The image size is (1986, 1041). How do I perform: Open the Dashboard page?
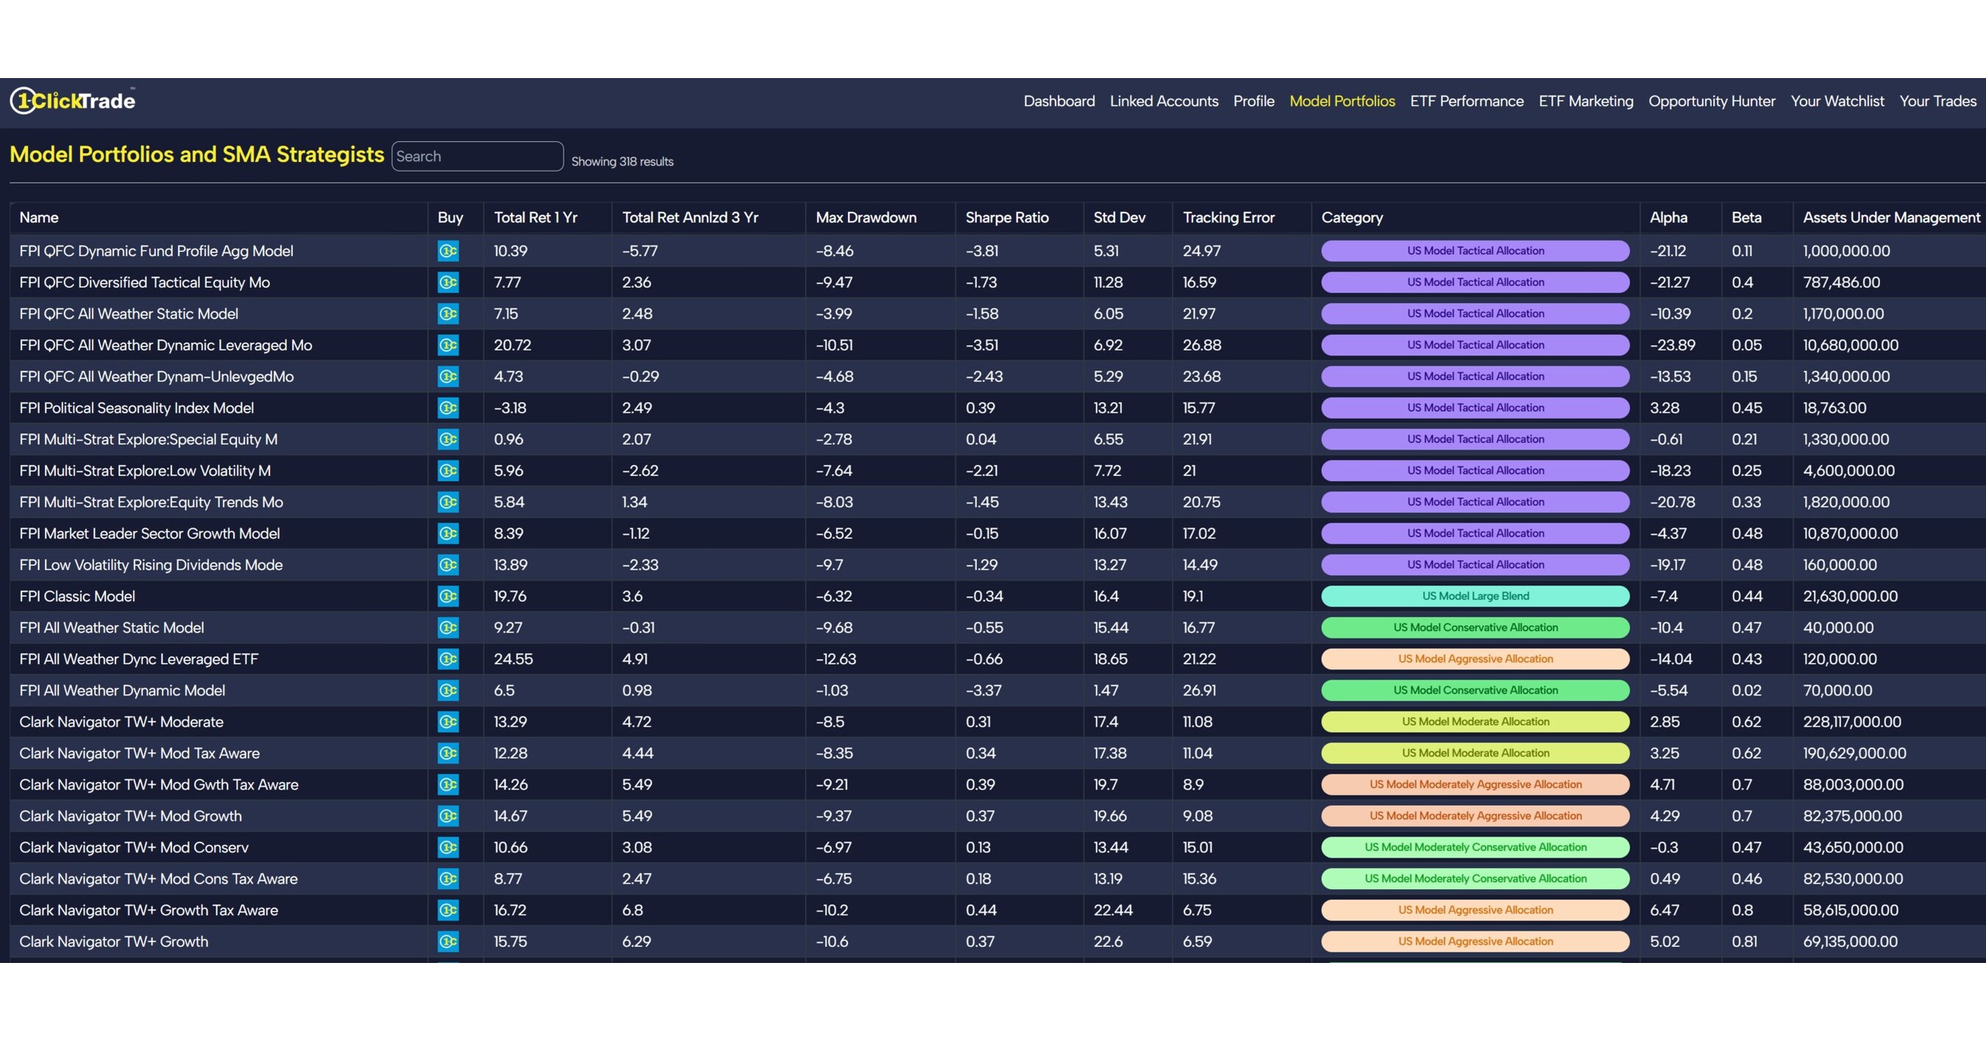coord(1059,100)
